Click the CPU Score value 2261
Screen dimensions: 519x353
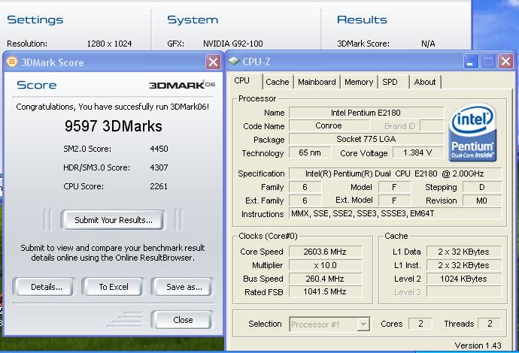(159, 186)
